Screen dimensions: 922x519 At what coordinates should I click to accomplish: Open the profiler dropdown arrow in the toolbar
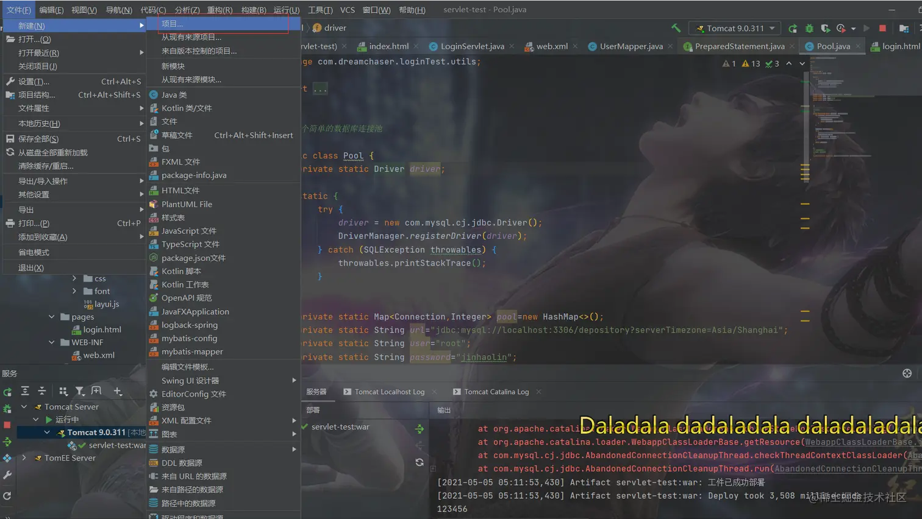click(x=853, y=29)
